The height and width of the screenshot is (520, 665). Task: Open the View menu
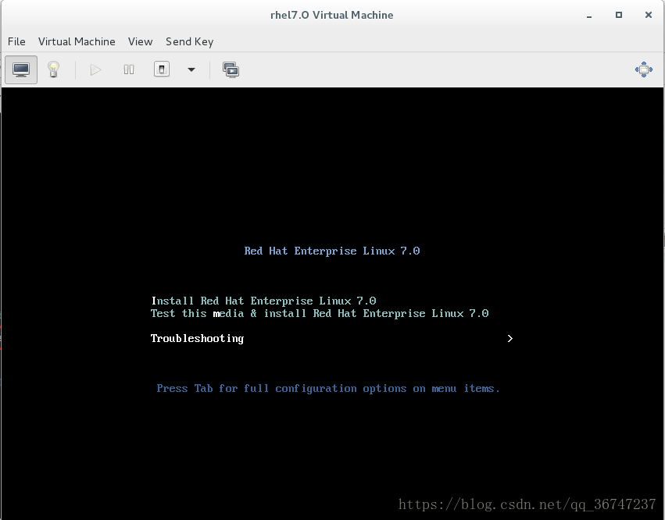click(x=141, y=41)
